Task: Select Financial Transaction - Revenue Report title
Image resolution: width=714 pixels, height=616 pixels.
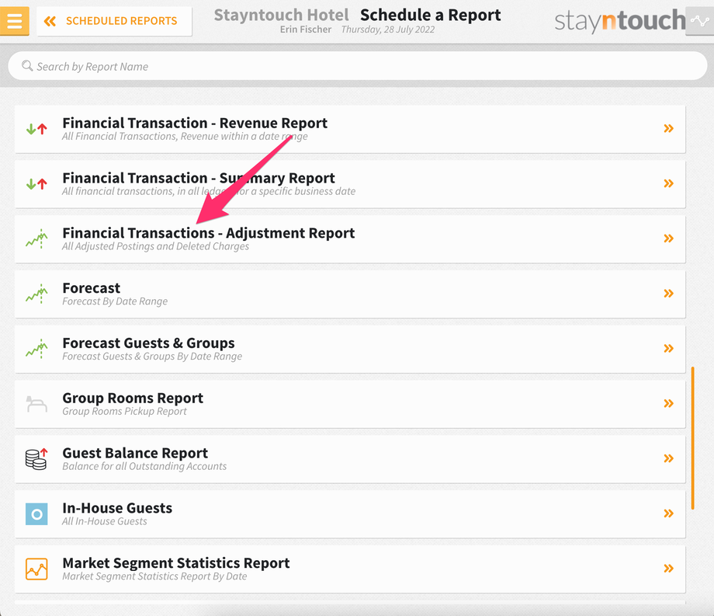Action: [x=195, y=123]
